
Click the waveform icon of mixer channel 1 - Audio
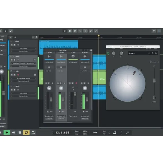tap(49, 56)
